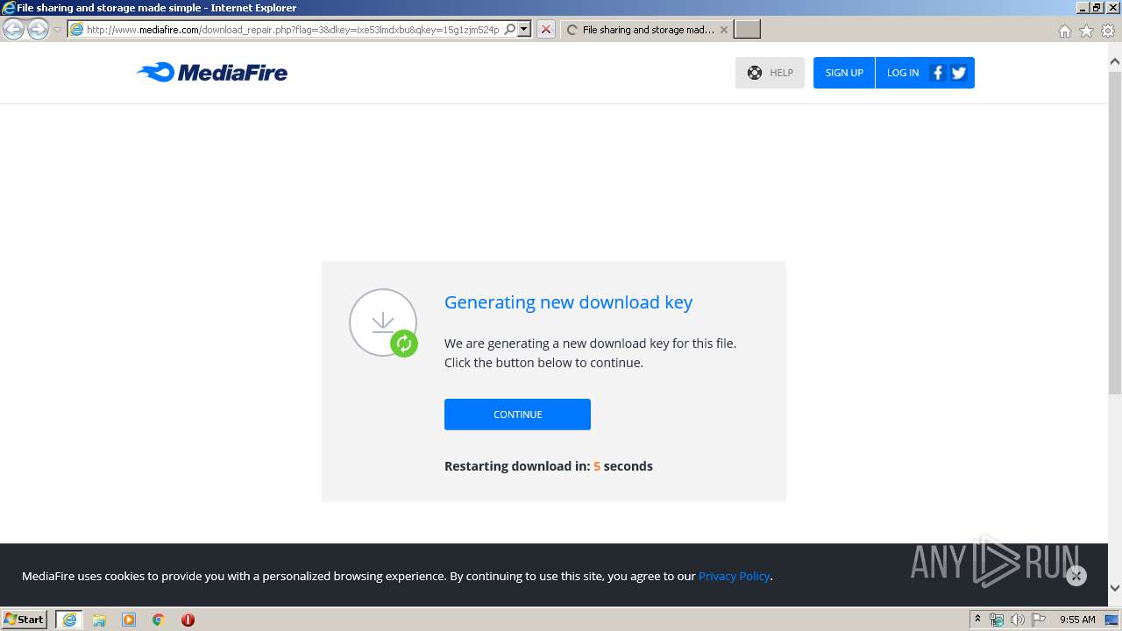Image resolution: width=1122 pixels, height=631 pixels.
Task: Open a new blank tab
Action: tap(747, 30)
